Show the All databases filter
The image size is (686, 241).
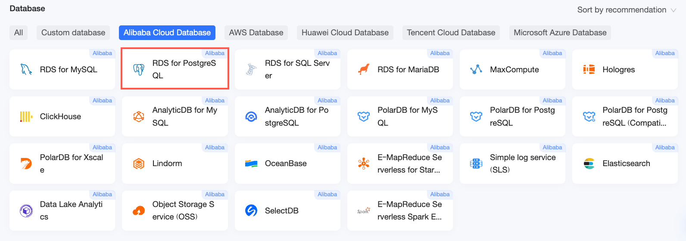(19, 33)
